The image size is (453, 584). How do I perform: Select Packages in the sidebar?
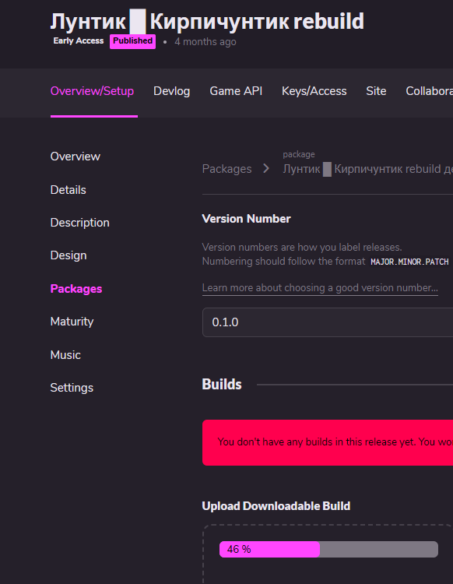(76, 289)
